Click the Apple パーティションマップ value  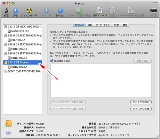(114, 135)
